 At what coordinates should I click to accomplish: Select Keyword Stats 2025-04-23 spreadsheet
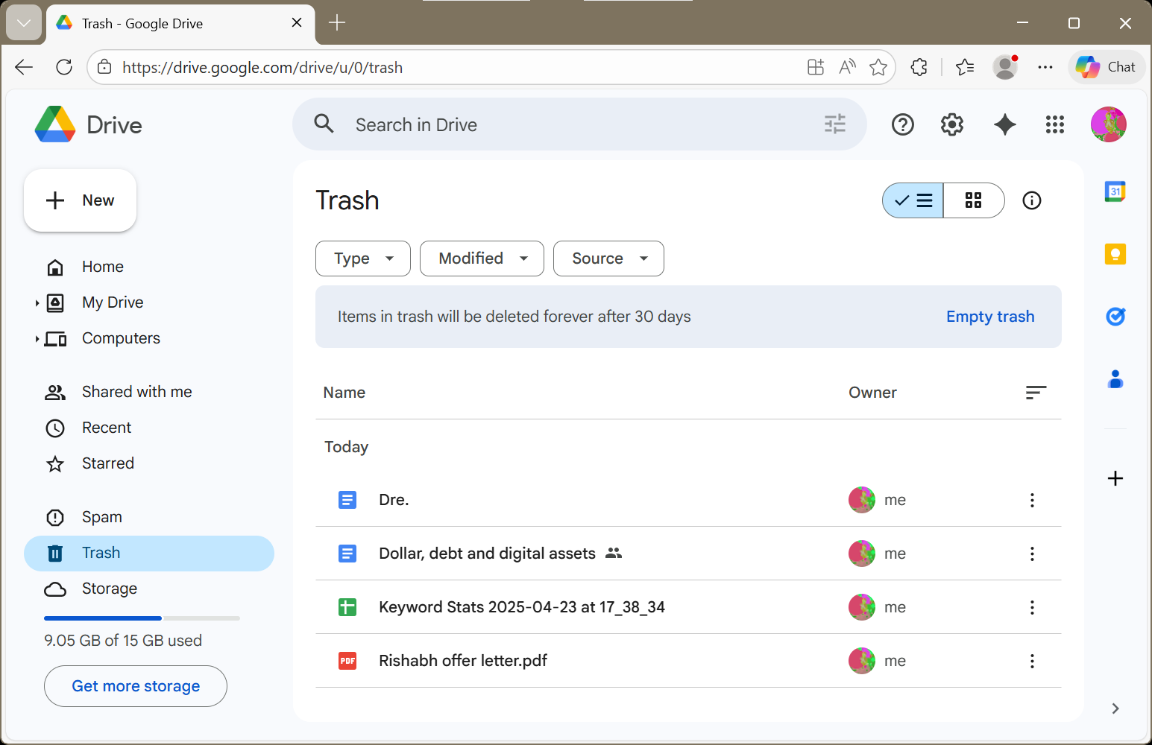tap(688, 607)
